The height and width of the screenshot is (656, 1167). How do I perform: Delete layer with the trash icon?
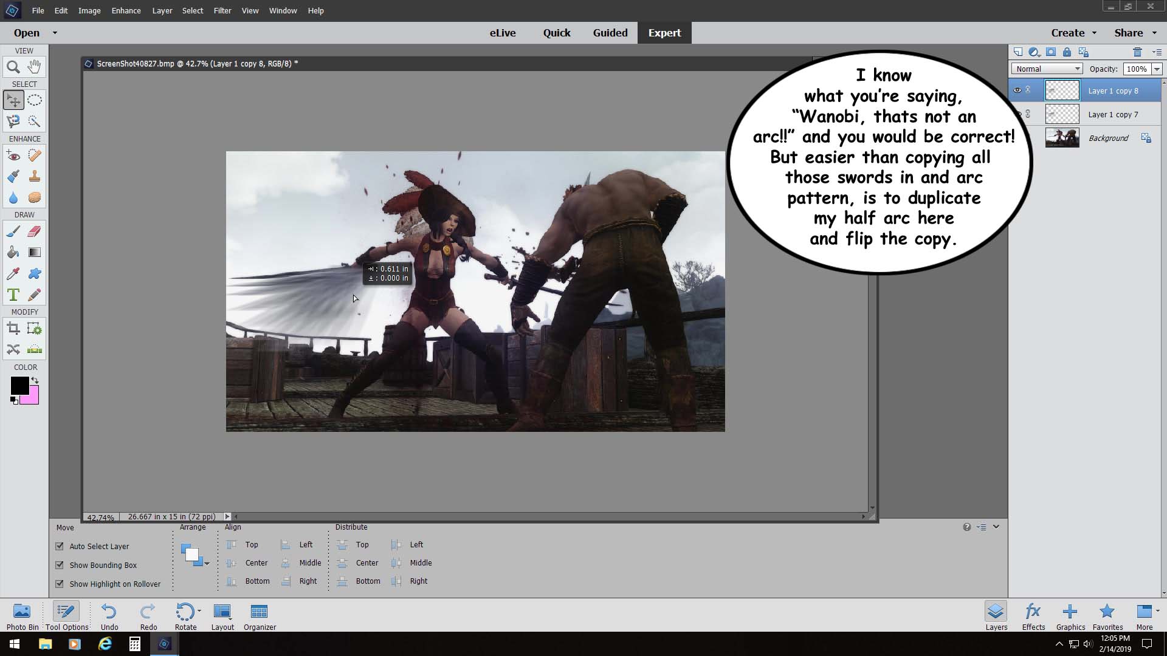tap(1137, 52)
